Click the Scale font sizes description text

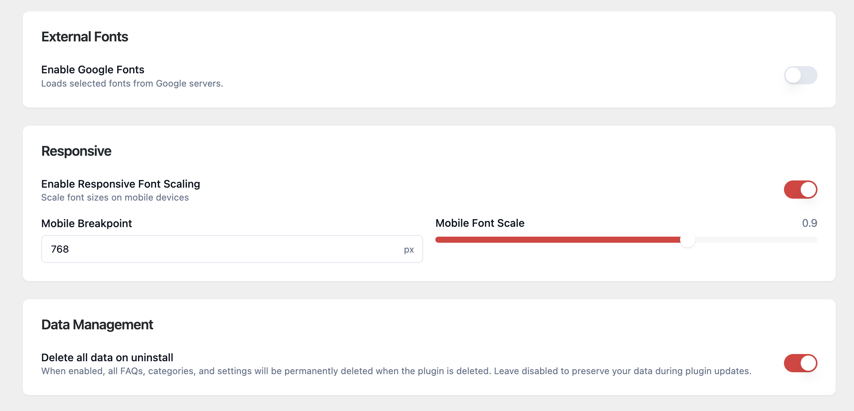tap(115, 198)
